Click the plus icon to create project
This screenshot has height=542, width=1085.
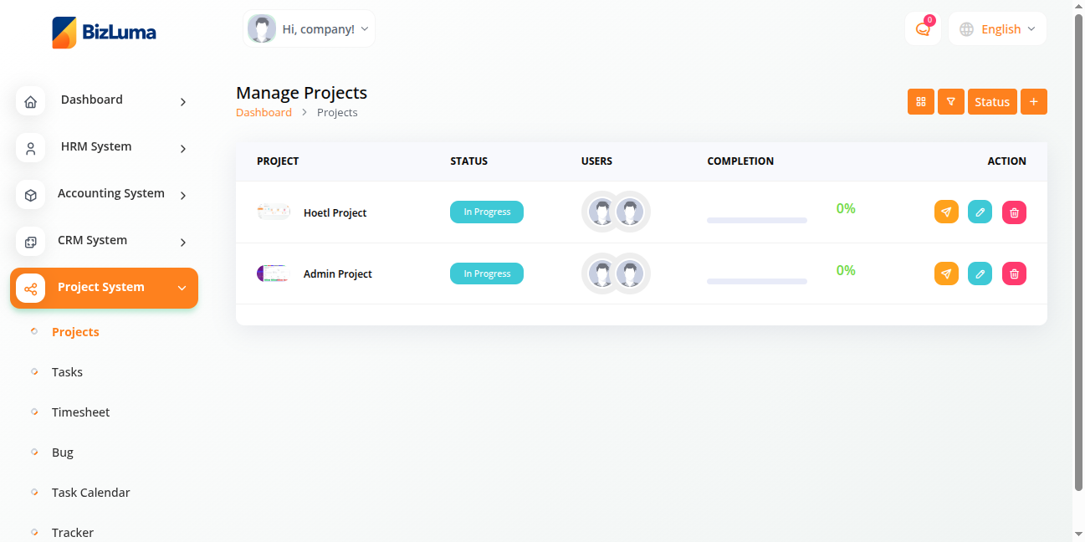point(1033,102)
